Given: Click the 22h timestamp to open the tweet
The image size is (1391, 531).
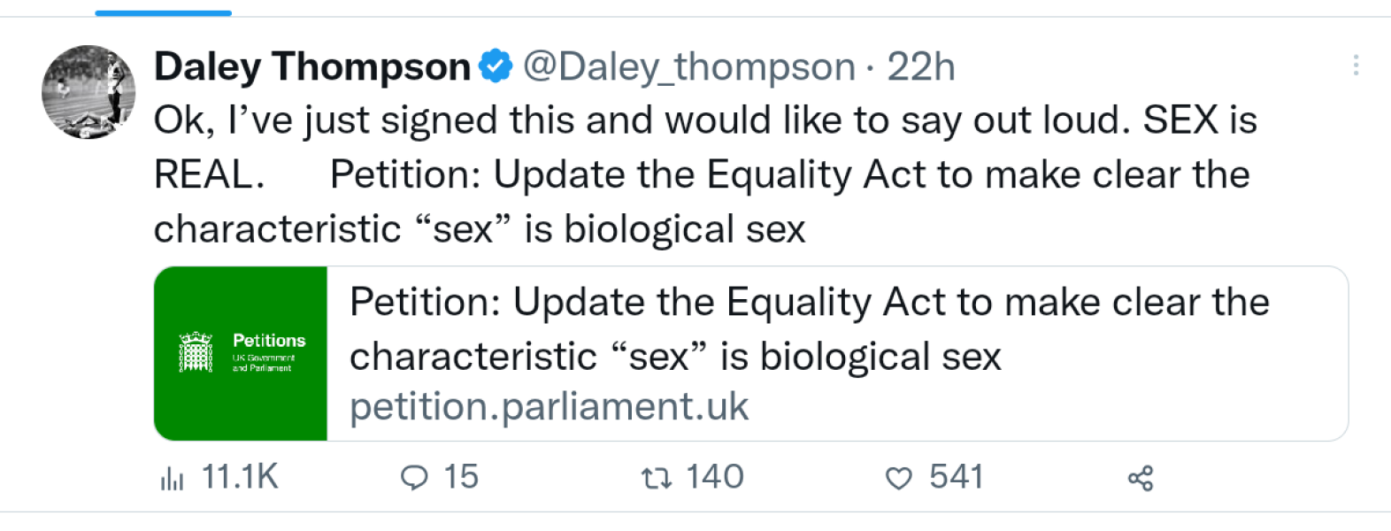Looking at the screenshot, I should click(920, 65).
